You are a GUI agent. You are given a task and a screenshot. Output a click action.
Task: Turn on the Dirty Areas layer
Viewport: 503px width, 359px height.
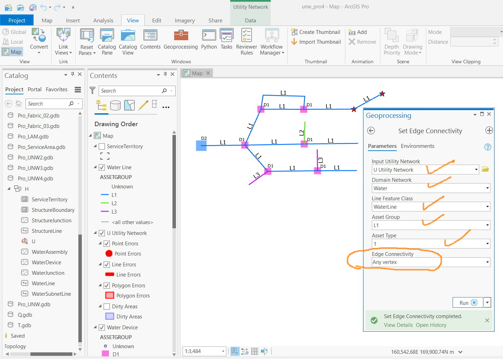pyautogui.click(x=107, y=307)
